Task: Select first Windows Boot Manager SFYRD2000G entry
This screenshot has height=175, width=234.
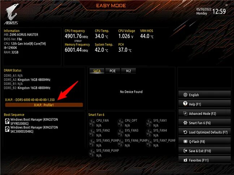Action: coord(31,121)
